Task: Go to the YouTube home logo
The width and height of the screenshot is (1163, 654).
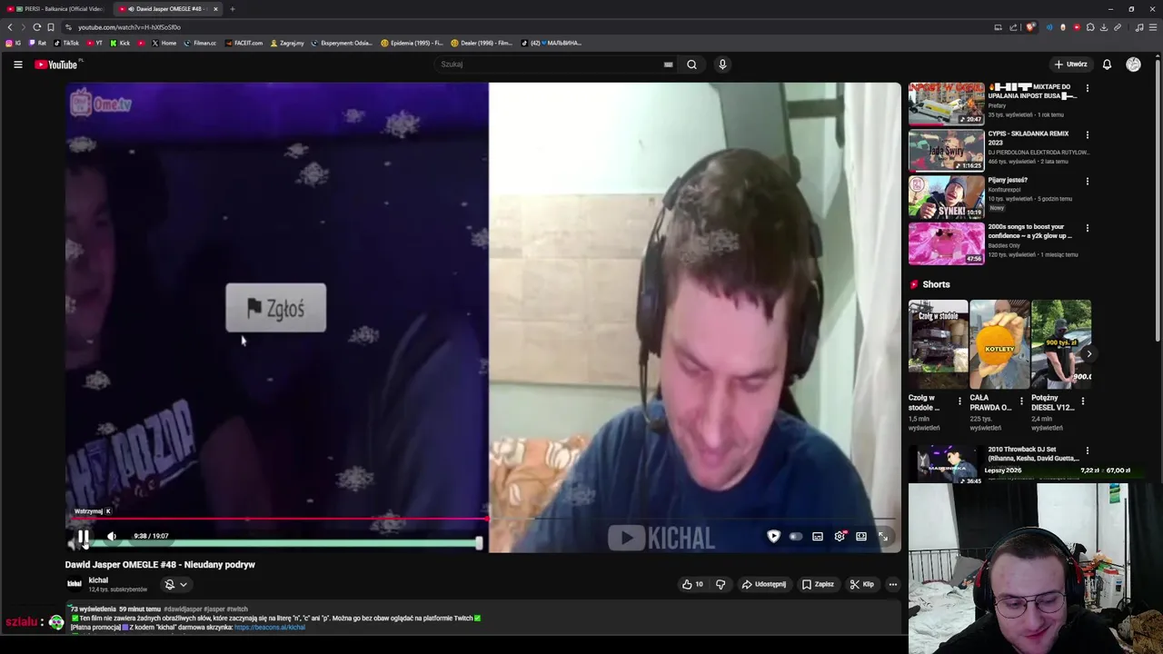Action: [x=56, y=64]
